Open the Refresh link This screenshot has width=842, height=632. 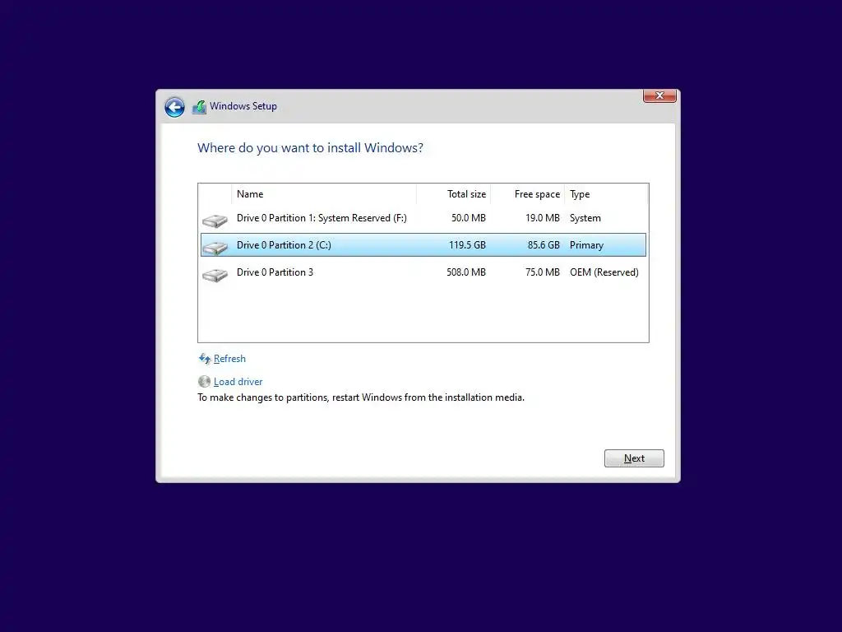pos(229,359)
